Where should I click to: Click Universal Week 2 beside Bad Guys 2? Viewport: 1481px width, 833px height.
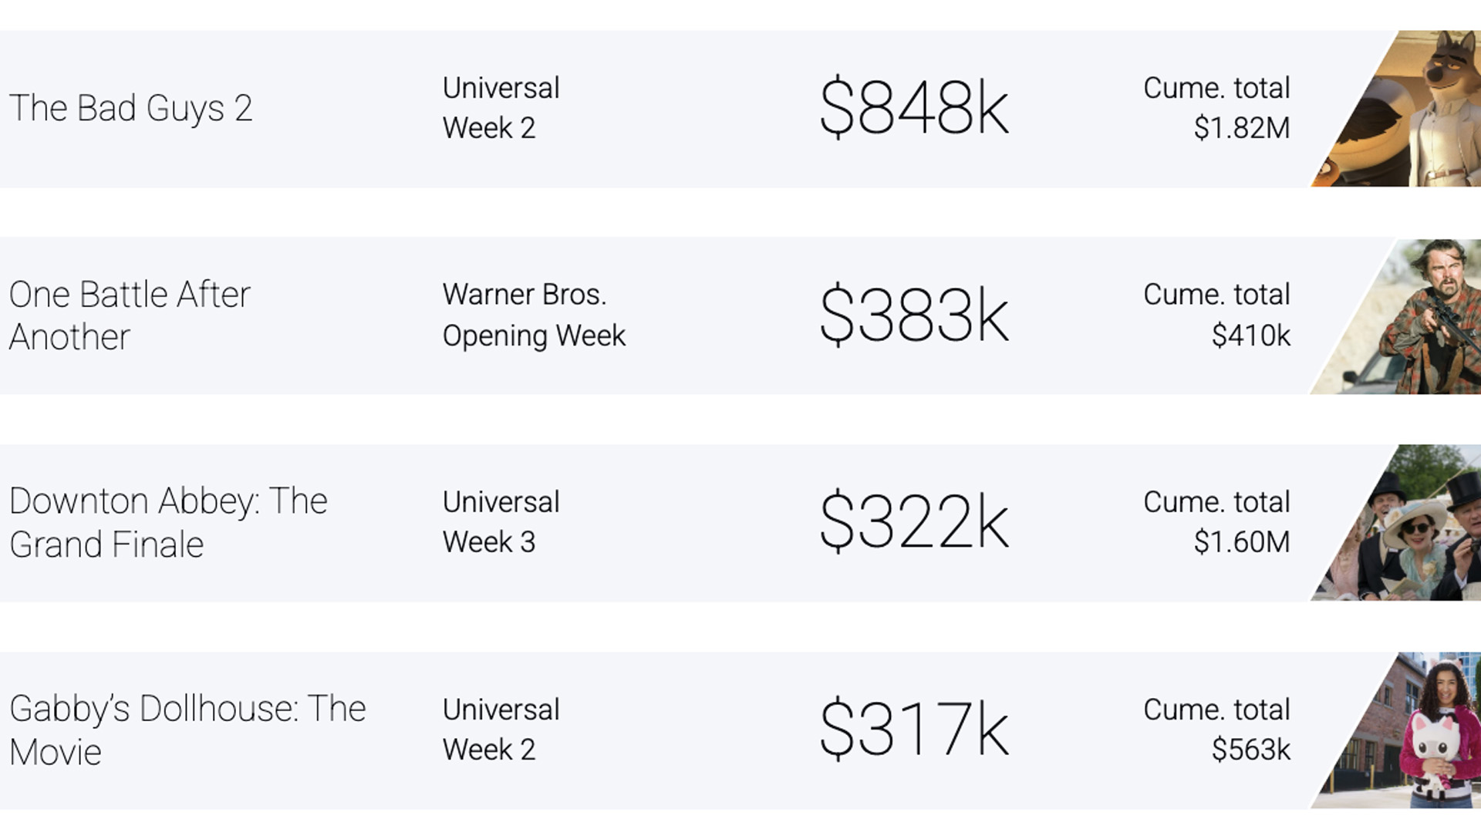(x=501, y=108)
